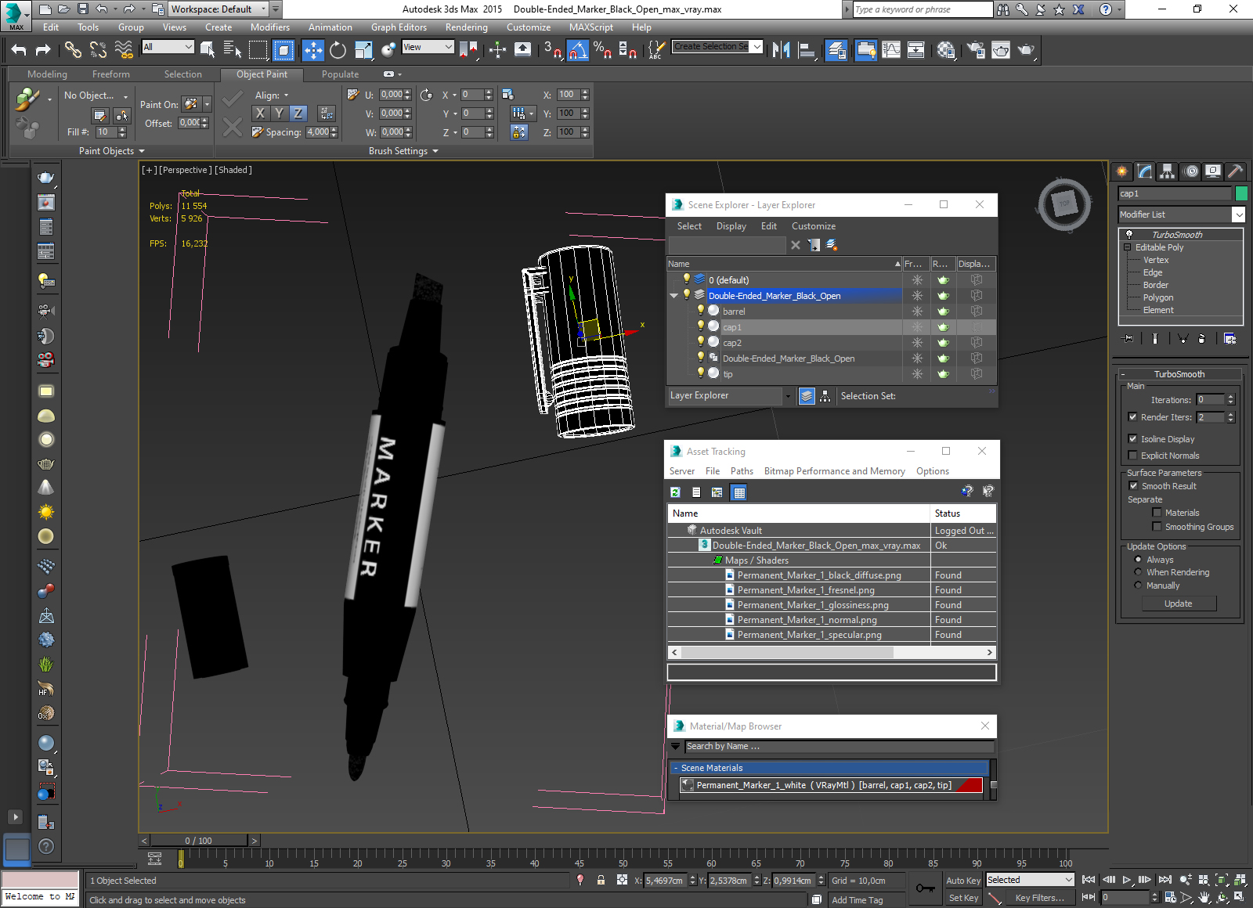The width and height of the screenshot is (1253, 908).
Task: Toggle the Smooth Result checkbox
Action: pos(1133,486)
